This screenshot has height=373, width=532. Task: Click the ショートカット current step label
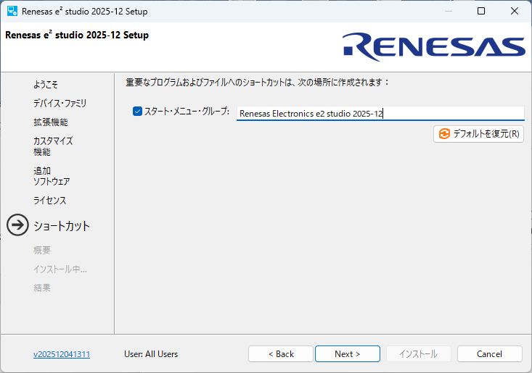tap(62, 226)
